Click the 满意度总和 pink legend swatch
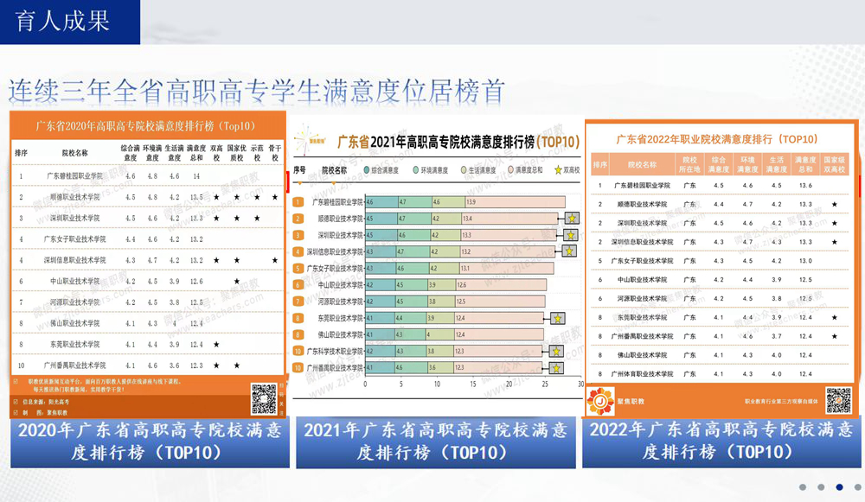The image size is (865, 502). (510, 171)
